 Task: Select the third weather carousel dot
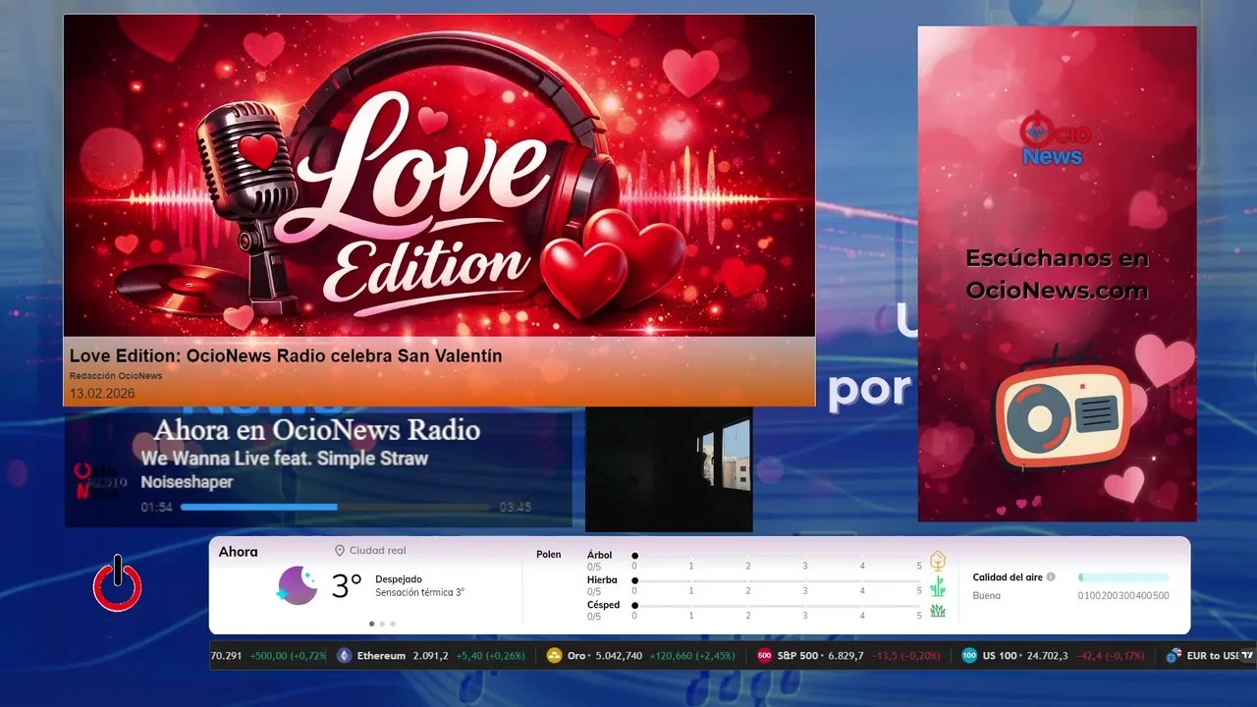coord(393,624)
